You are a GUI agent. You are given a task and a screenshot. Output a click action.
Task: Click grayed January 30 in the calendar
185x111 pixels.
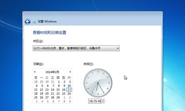(x=47, y=82)
